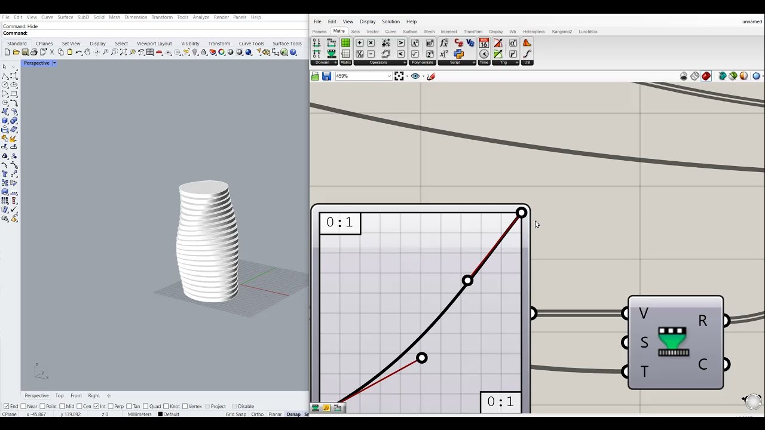Click the Rhino Save disk icon

[25, 53]
